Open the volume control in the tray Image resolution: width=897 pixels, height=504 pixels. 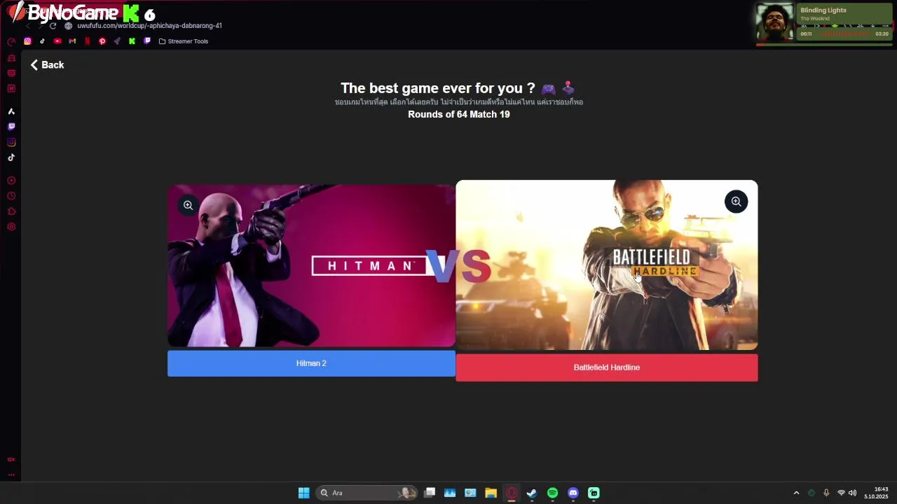852,493
